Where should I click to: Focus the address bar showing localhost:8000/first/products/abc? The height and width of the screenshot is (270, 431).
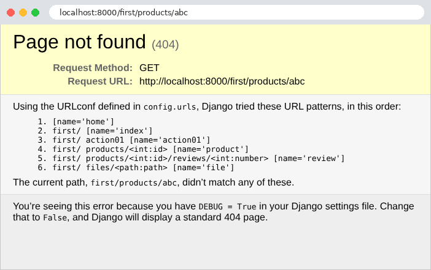(x=236, y=12)
